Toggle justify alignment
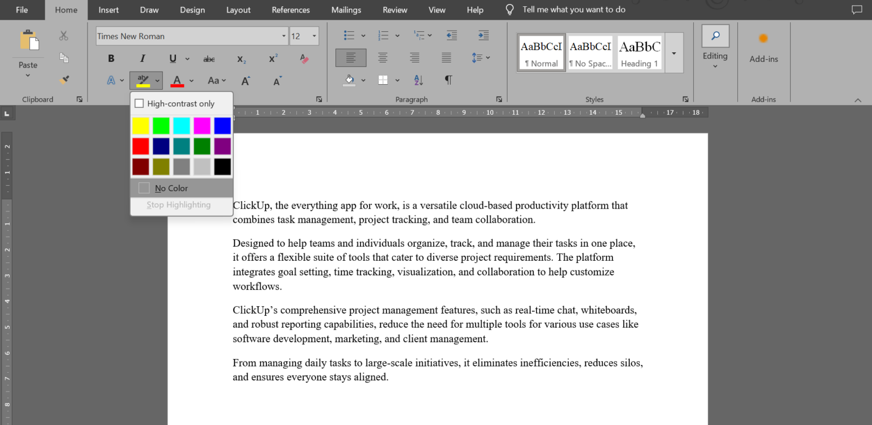872x425 pixels. pos(446,57)
